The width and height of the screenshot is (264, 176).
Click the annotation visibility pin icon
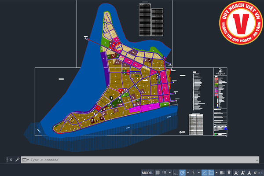(x=229, y=172)
